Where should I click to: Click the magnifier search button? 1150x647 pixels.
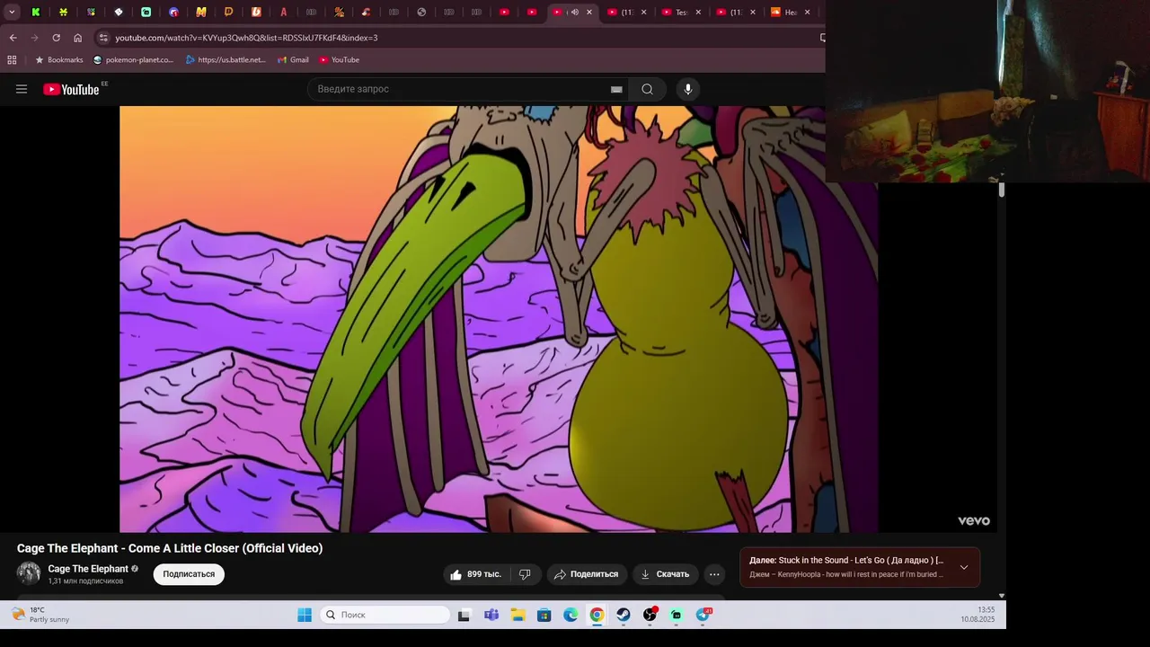click(647, 89)
